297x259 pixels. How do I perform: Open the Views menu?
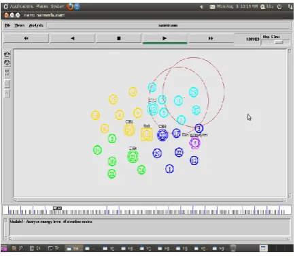[19, 25]
